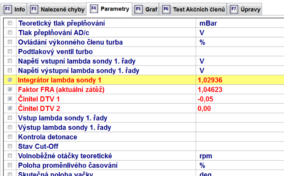Click the F3 key icon beside Nalezené chyby
The height and width of the screenshot is (176, 284).
[34, 9]
